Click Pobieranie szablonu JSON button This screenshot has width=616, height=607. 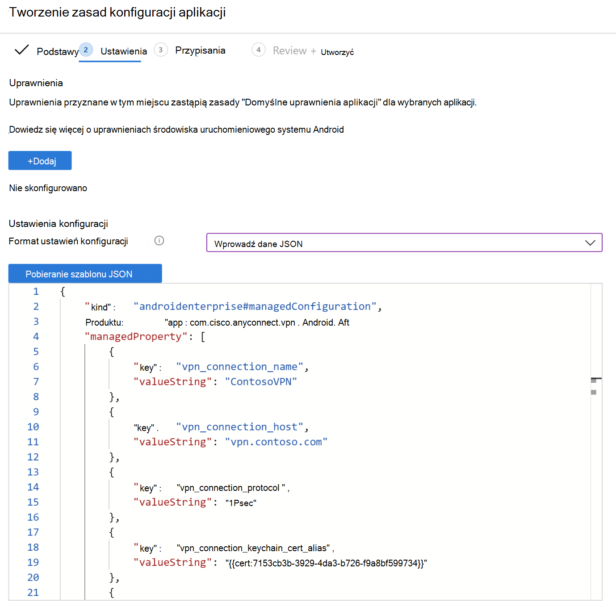click(85, 273)
